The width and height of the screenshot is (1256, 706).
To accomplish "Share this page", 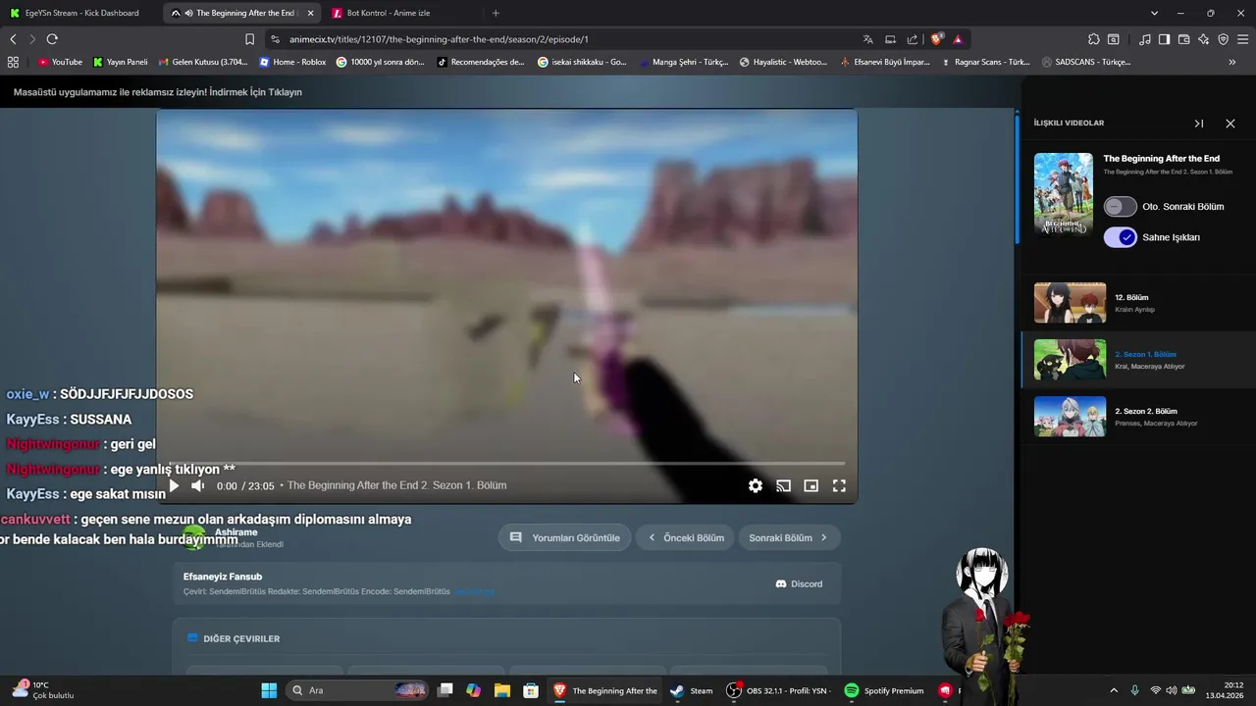I will pyautogui.click(x=913, y=39).
